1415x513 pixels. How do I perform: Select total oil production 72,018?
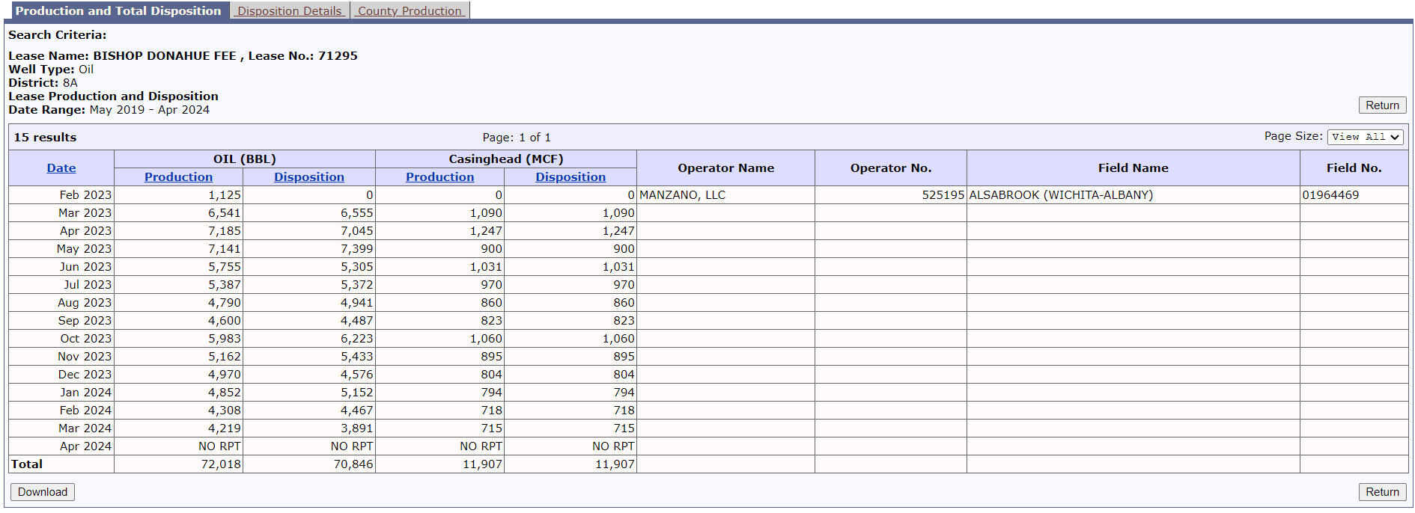click(178, 464)
